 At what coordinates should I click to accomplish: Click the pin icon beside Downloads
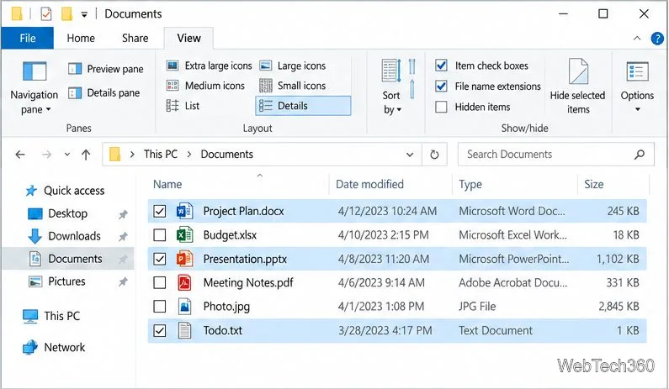click(123, 236)
